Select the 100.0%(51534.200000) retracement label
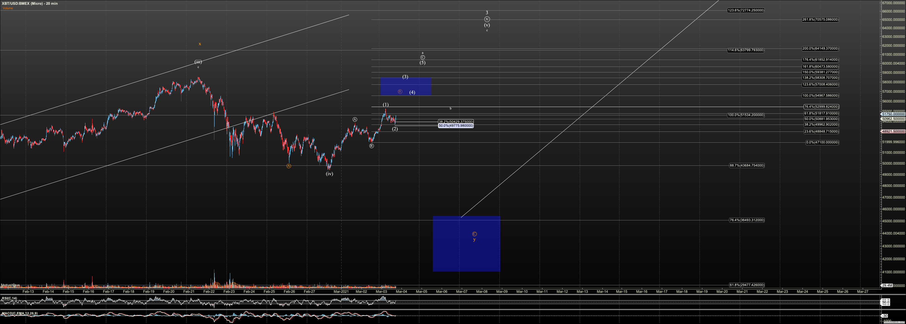Viewport: 906px width, 324px height. click(746, 115)
